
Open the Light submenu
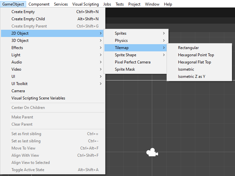pyautogui.click(x=52, y=55)
